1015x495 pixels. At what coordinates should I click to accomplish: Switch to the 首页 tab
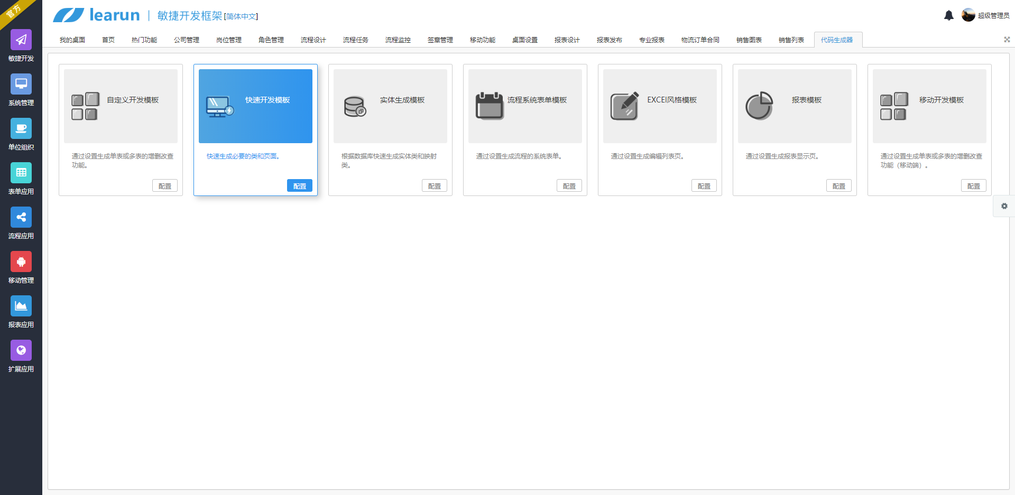click(x=108, y=40)
